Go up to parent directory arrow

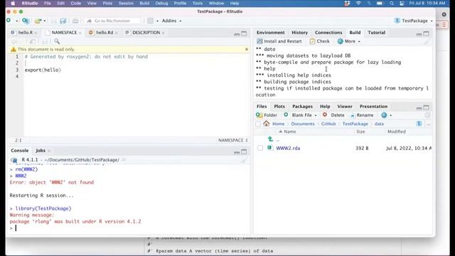[x=270, y=139]
